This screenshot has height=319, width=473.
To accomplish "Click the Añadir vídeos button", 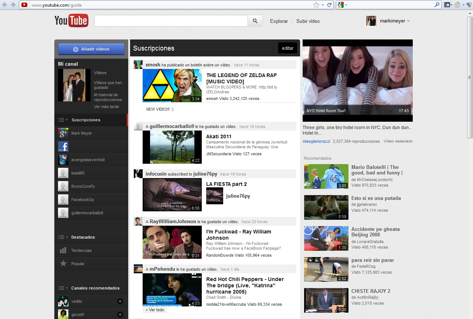I will tap(91, 49).
